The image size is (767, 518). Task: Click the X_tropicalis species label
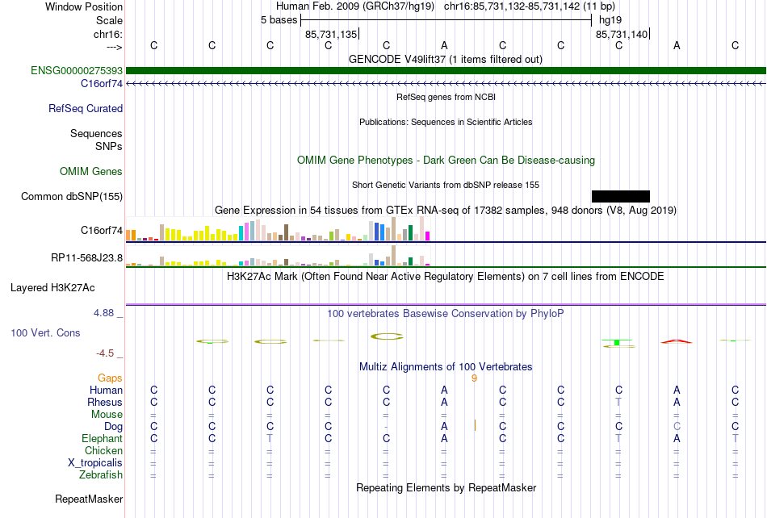tap(95, 463)
